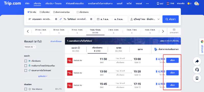This screenshot has width=204, height=92.
Task: Open the ที่พัก hotels menu
Action: coord(27,4)
